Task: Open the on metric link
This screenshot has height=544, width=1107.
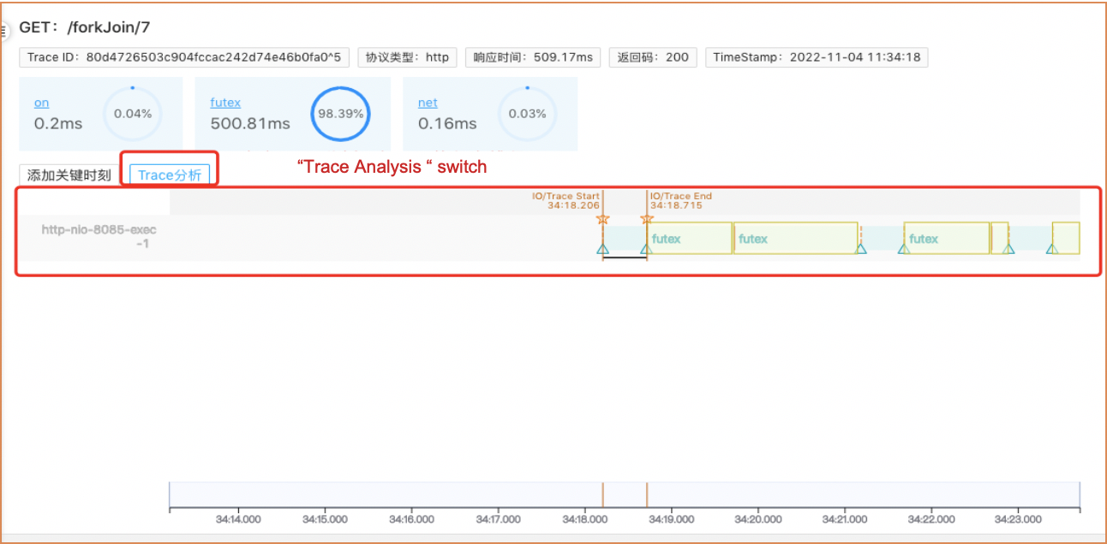Action: (41, 103)
